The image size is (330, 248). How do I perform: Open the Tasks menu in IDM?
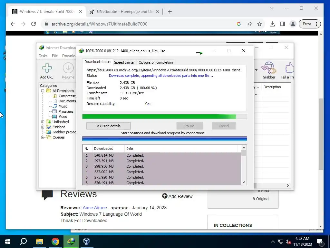[43, 56]
